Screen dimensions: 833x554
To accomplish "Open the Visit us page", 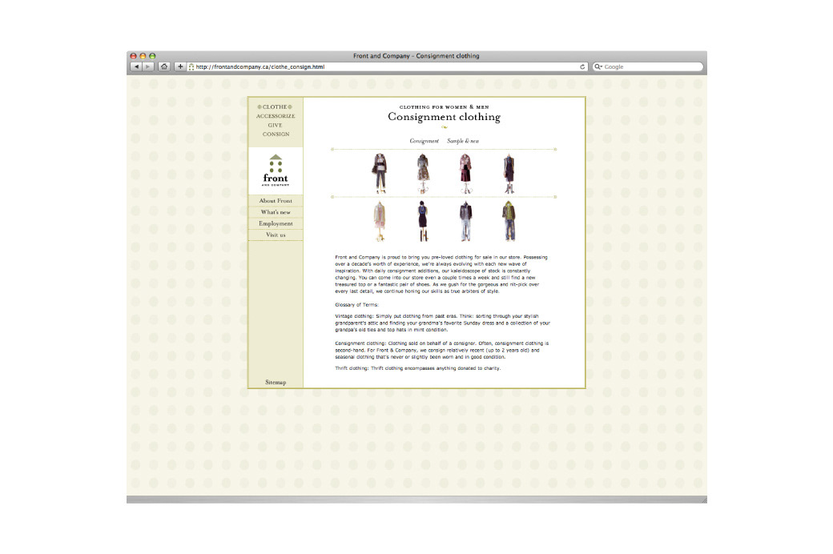I will point(276,235).
